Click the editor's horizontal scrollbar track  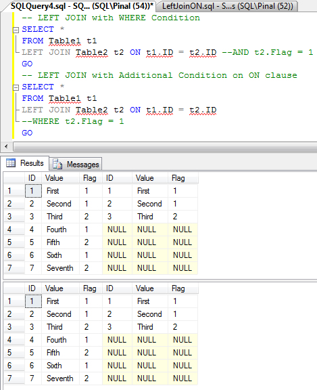pos(165,146)
